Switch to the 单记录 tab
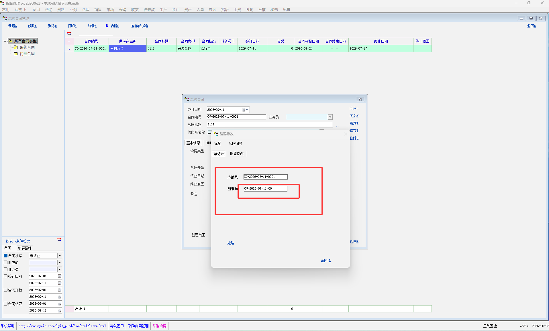This screenshot has height=331, width=549. click(219, 154)
